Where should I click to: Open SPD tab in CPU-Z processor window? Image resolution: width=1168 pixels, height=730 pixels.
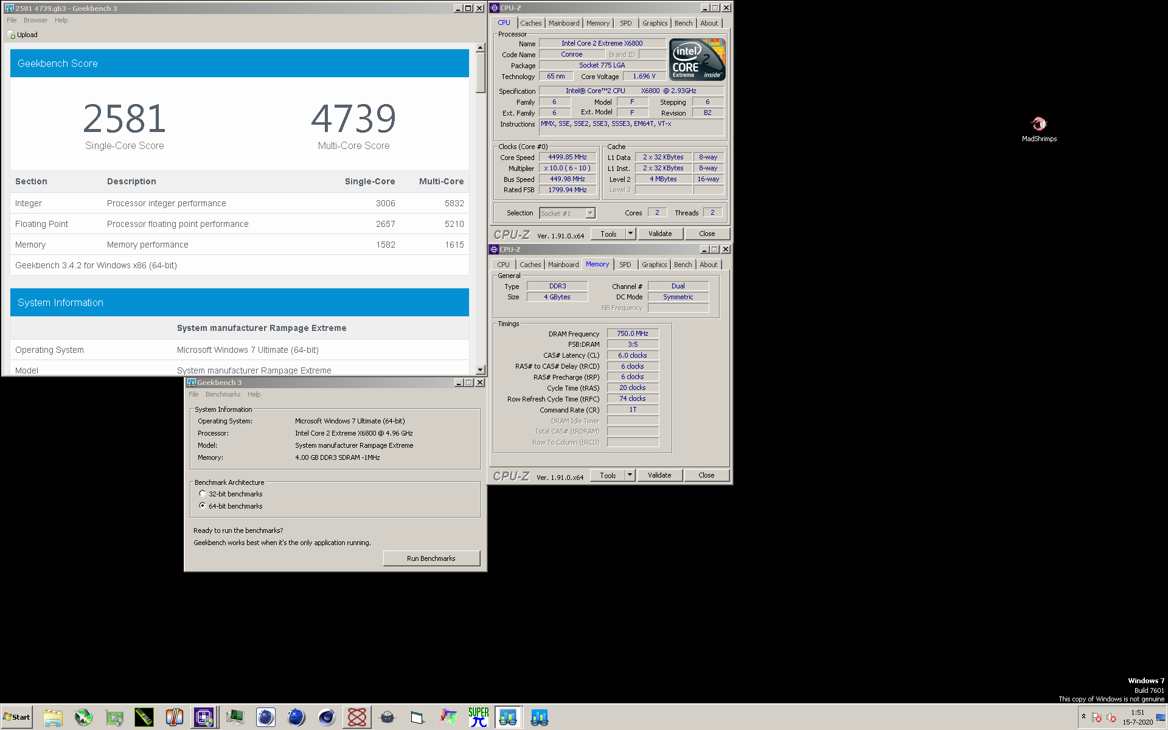click(625, 23)
